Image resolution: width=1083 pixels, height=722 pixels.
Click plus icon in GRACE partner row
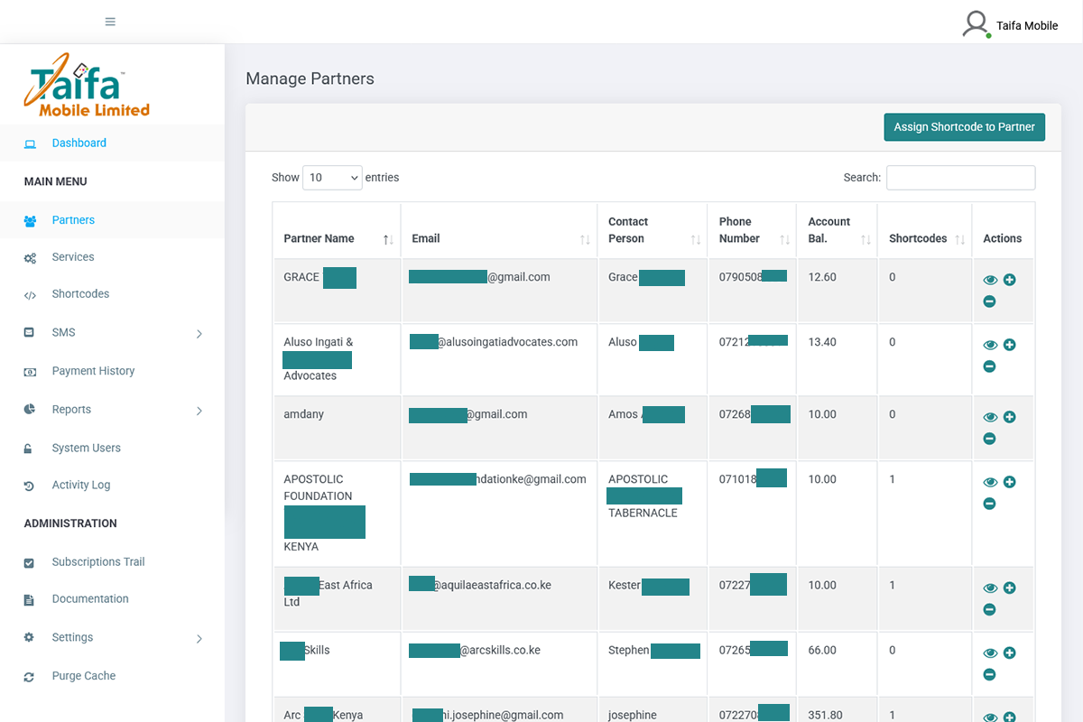pos(1009,280)
